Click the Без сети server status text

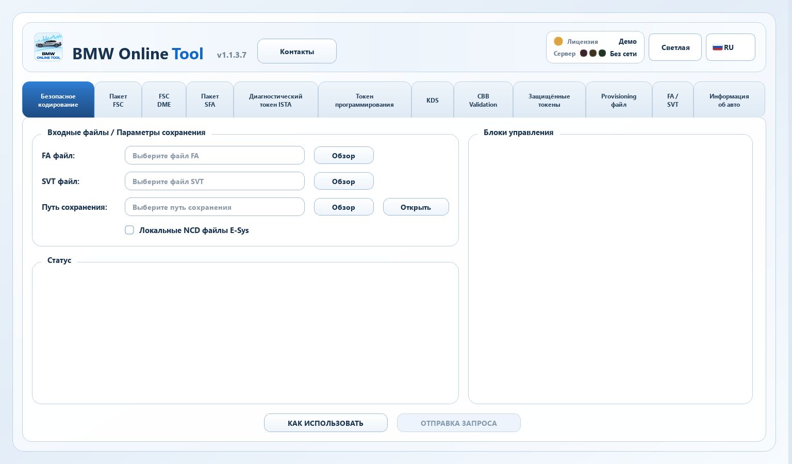pyautogui.click(x=623, y=54)
